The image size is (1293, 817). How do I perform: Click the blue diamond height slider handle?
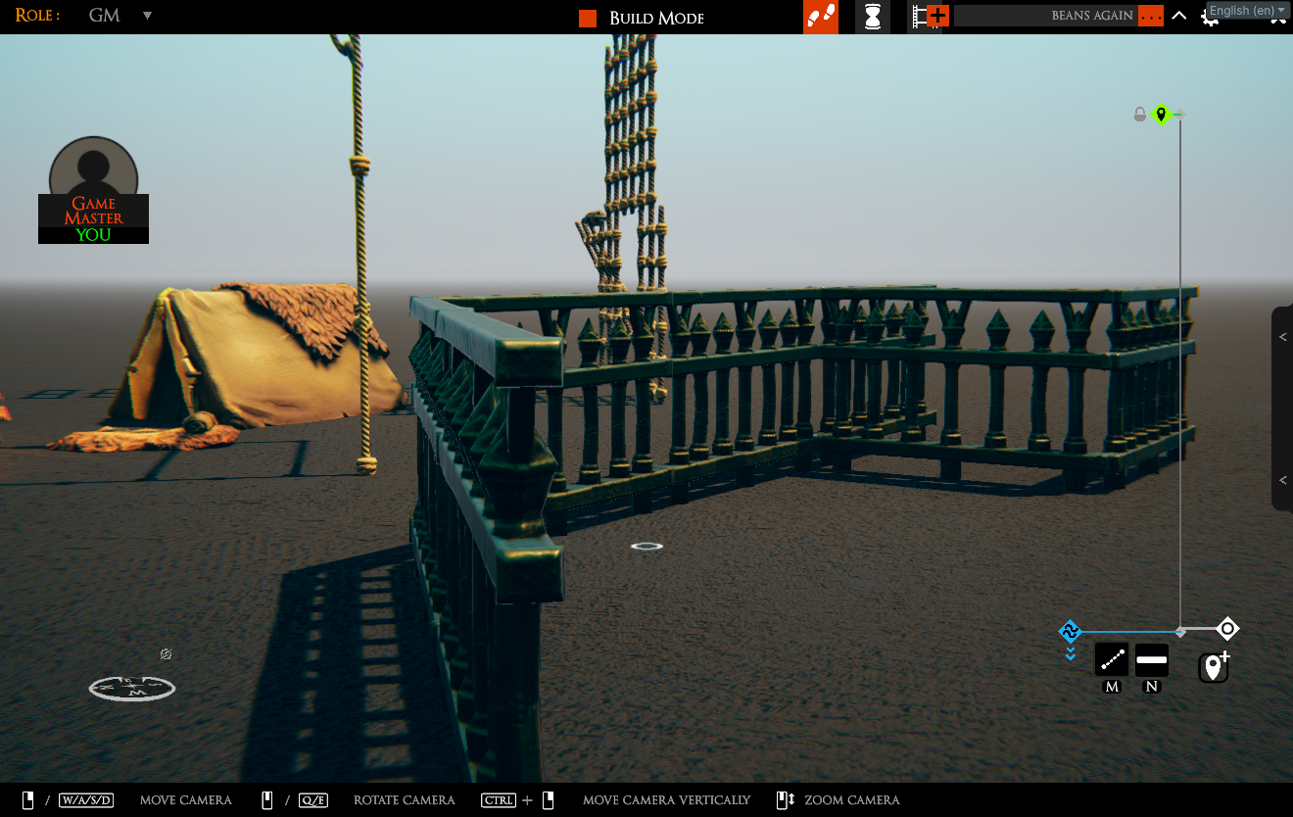pos(1070,630)
